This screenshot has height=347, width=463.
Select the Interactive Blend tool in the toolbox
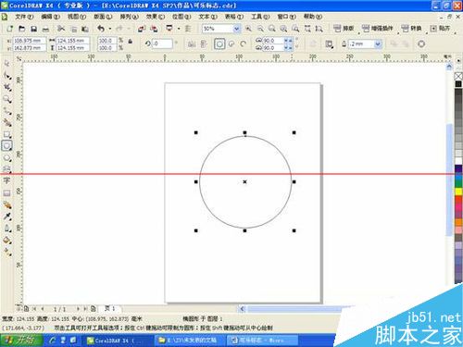6,204
